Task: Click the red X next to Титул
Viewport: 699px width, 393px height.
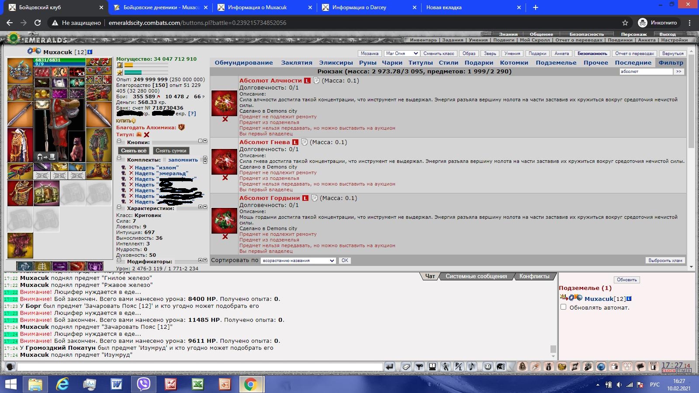Action: (x=146, y=134)
